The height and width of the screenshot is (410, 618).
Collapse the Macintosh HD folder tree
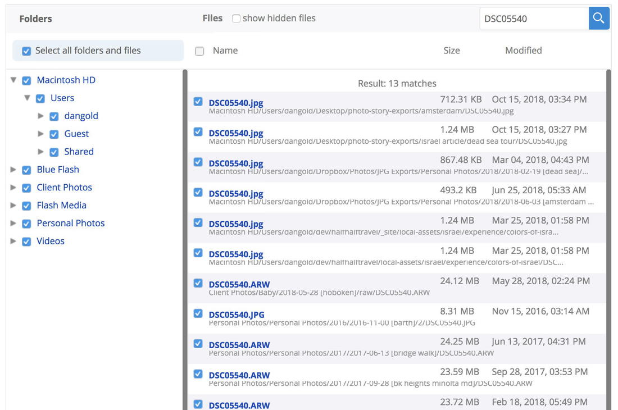13,80
